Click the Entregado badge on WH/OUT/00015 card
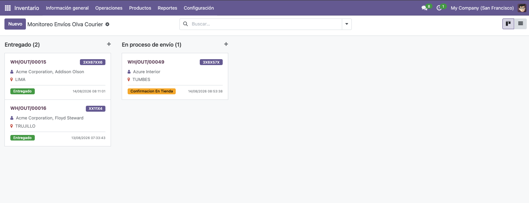 pos(23,91)
